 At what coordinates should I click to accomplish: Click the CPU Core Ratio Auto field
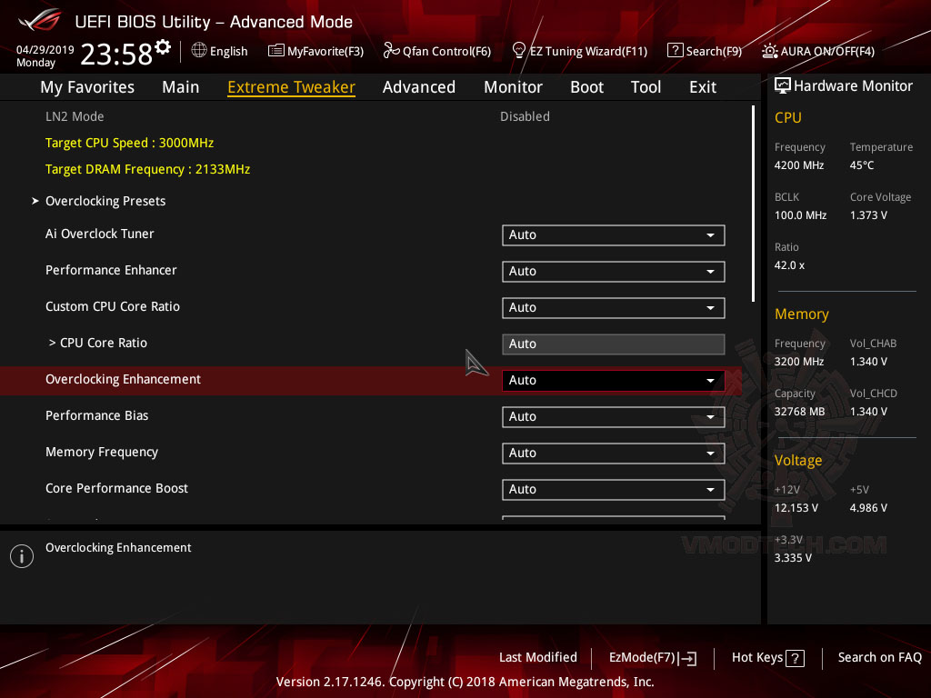pyautogui.click(x=613, y=344)
